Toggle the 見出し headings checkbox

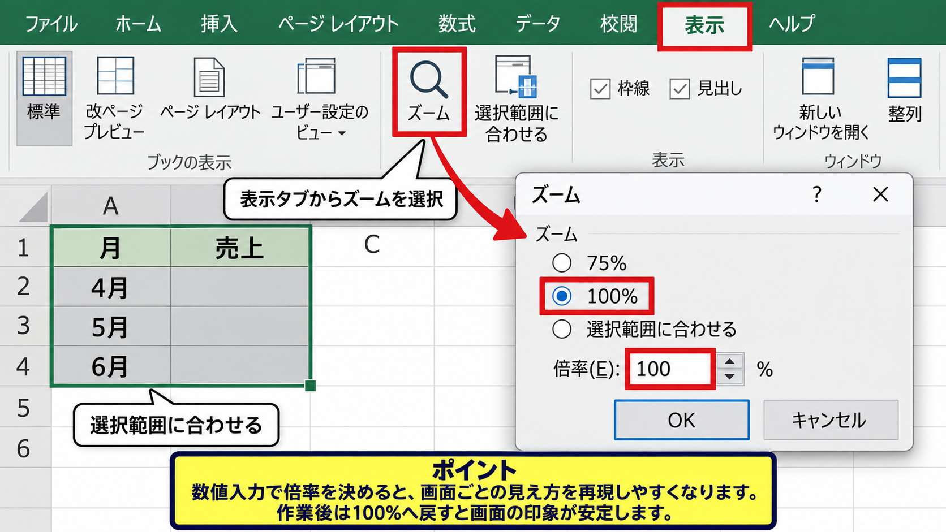pyautogui.click(x=680, y=89)
